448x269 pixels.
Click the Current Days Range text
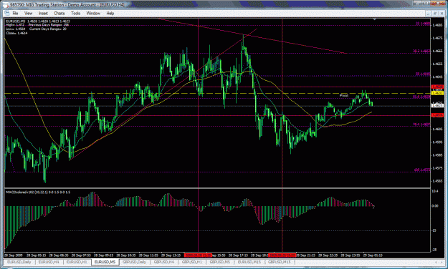(x=48, y=29)
